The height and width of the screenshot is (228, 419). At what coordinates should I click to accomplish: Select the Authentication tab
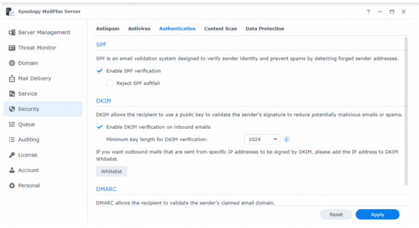(177, 29)
